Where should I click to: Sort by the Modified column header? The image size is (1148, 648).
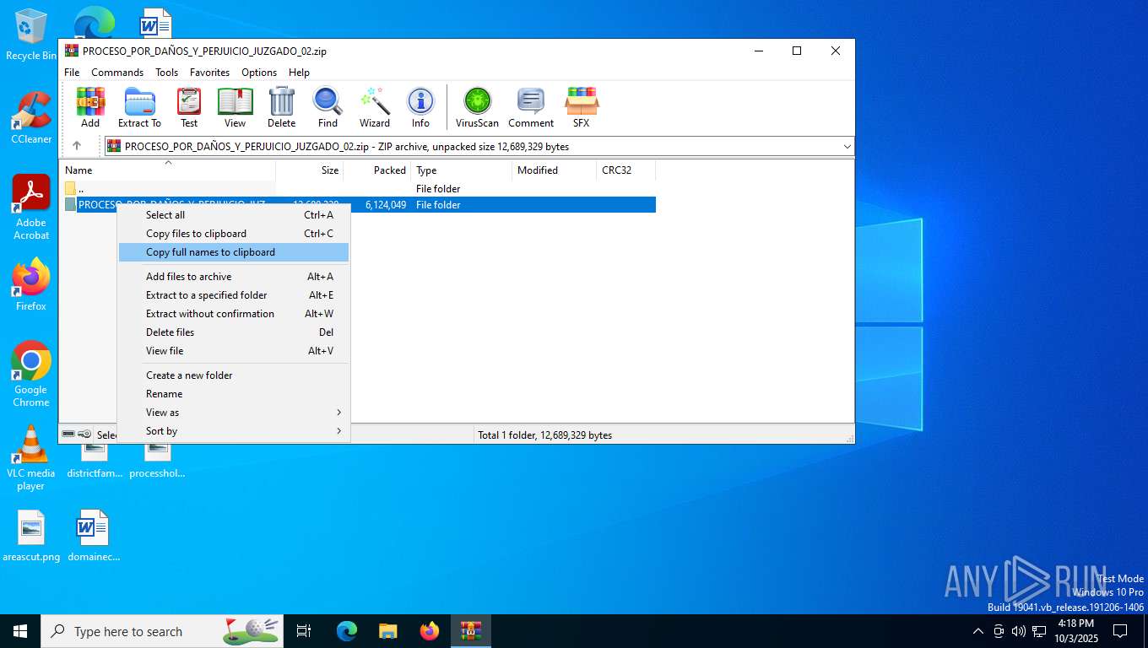click(x=554, y=170)
